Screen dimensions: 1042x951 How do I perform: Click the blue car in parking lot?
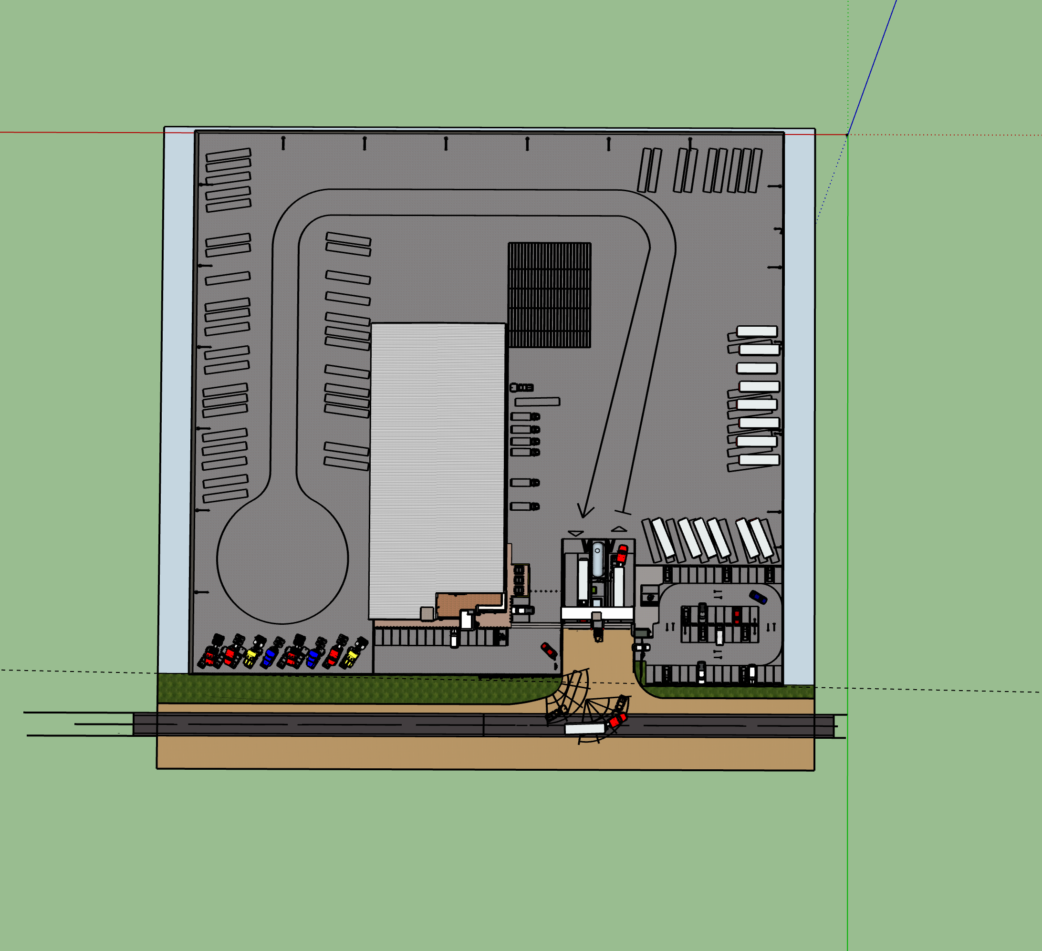pos(758,597)
